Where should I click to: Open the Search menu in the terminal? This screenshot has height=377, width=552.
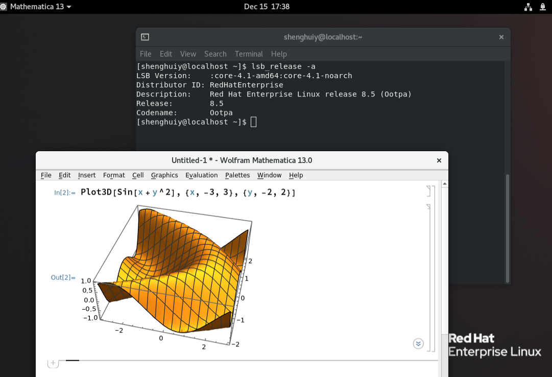tap(215, 54)
